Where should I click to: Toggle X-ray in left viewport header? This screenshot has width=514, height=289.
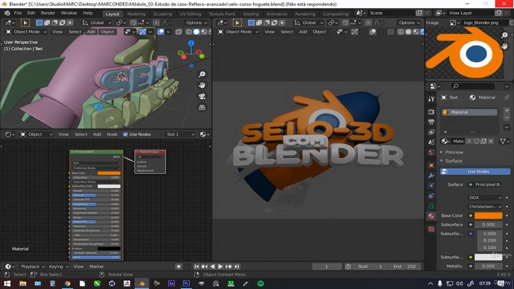click(x=179, y=32)
